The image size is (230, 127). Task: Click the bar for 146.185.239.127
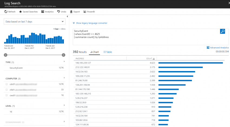[x=190, y=63]
